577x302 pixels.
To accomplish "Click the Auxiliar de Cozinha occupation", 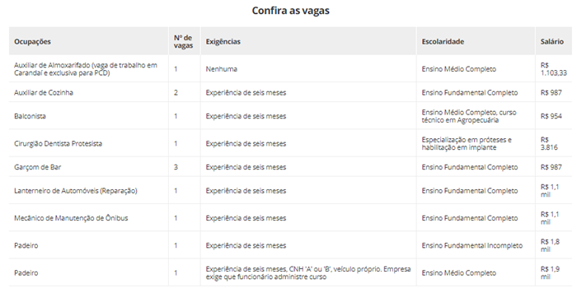I will [44, 93].
